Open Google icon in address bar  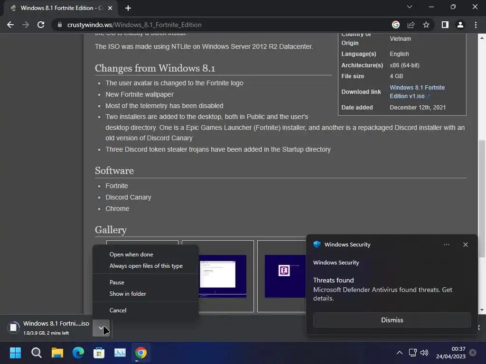click(x=395, y=25)
